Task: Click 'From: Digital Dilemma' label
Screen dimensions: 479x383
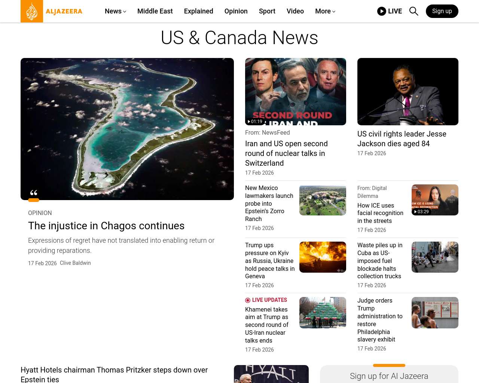Action: coord(372,192)
